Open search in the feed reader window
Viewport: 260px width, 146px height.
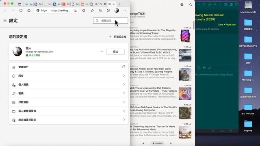click(191, 4)
